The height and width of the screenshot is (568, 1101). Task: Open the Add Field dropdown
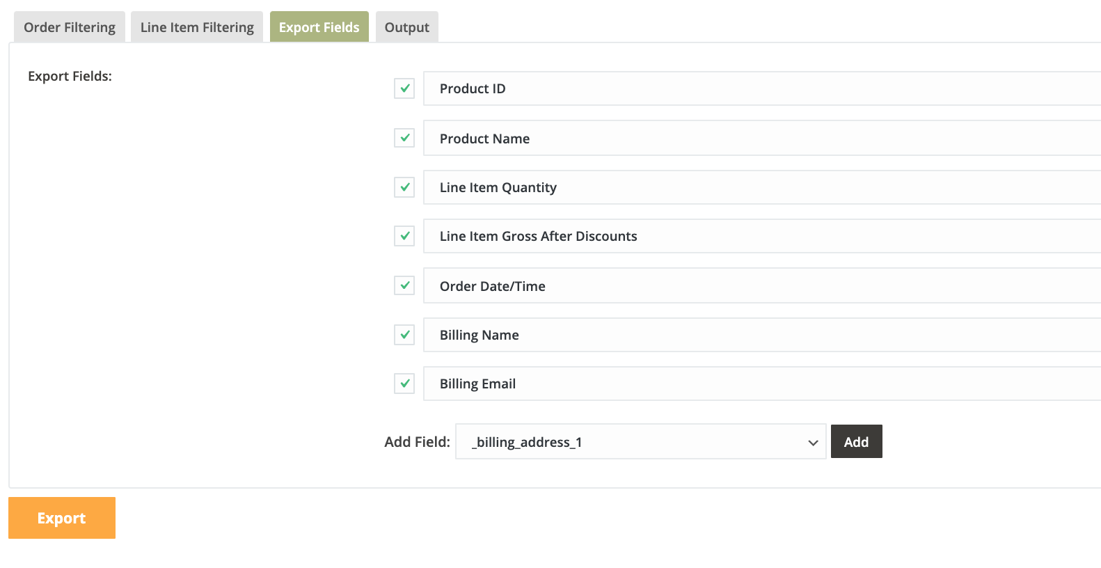(x=640, y=442)
